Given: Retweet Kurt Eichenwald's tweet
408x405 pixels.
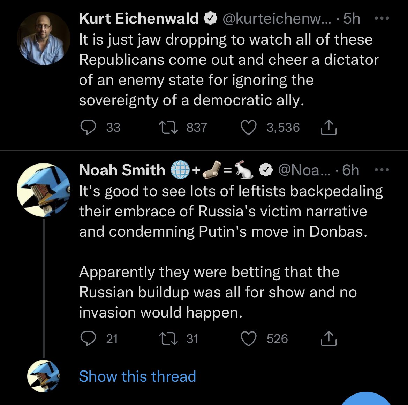Looking at the screenshot, I should pyautogui.click(x=168, y=128).
